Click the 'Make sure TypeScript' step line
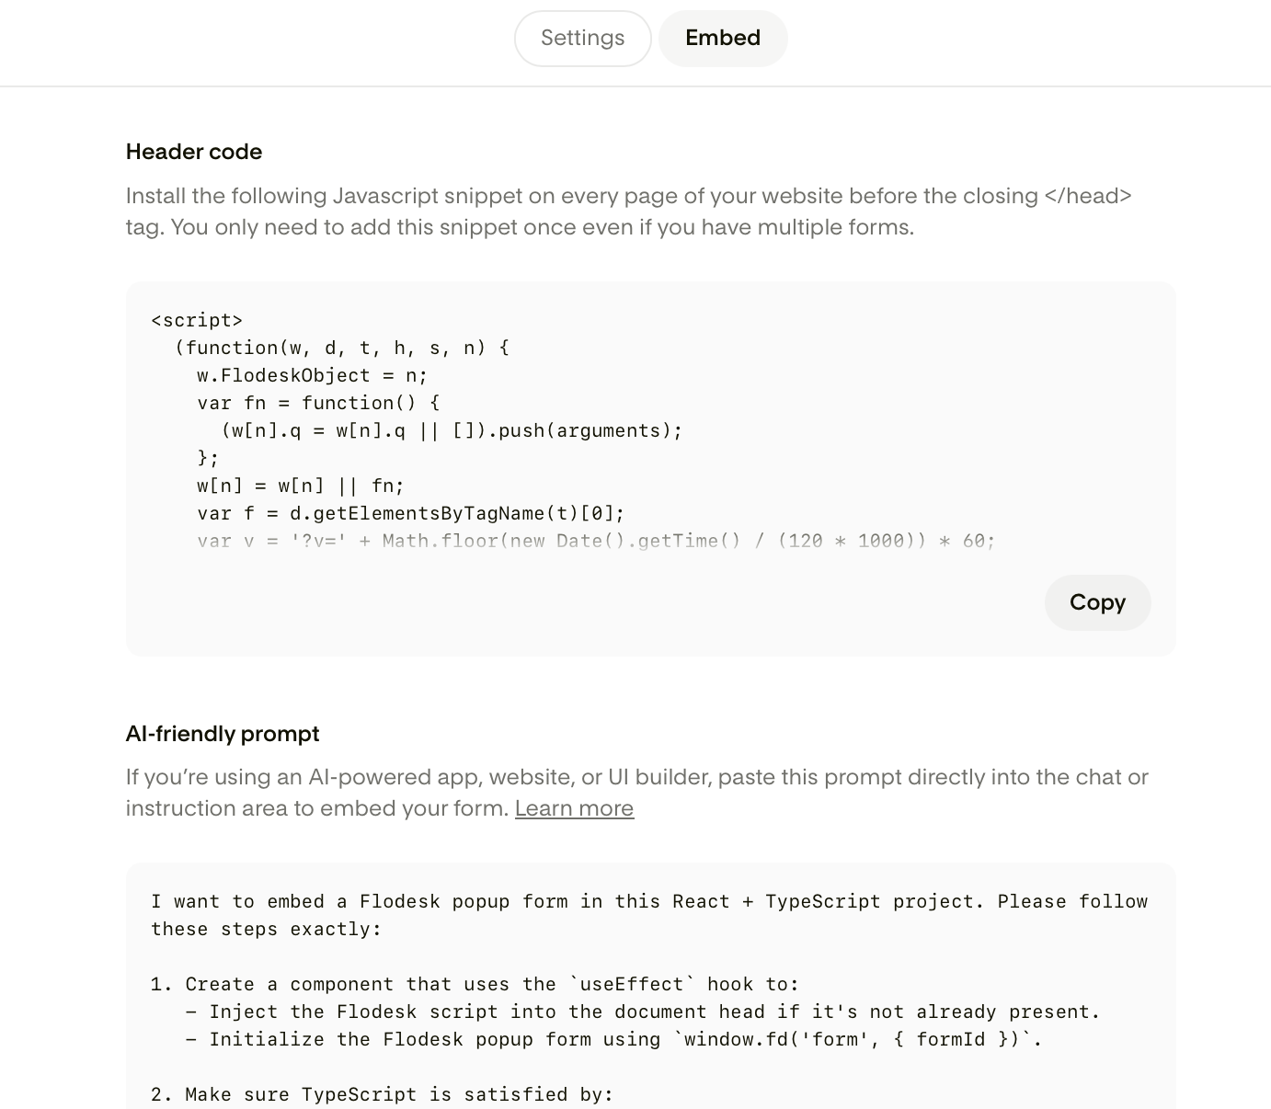 [382, 1094]
